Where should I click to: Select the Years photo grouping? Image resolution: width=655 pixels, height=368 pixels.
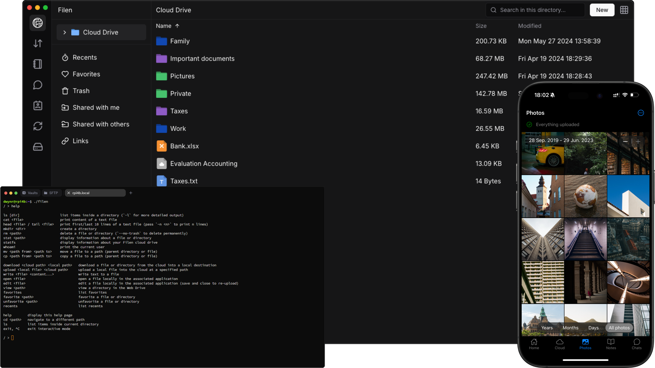click(x=547, y=328)
